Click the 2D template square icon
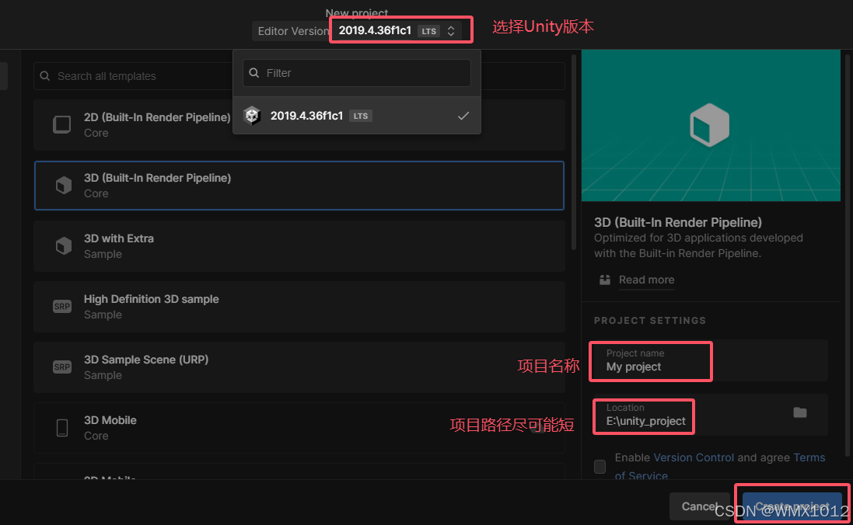The image size is (853, 525). coord(62,124)
